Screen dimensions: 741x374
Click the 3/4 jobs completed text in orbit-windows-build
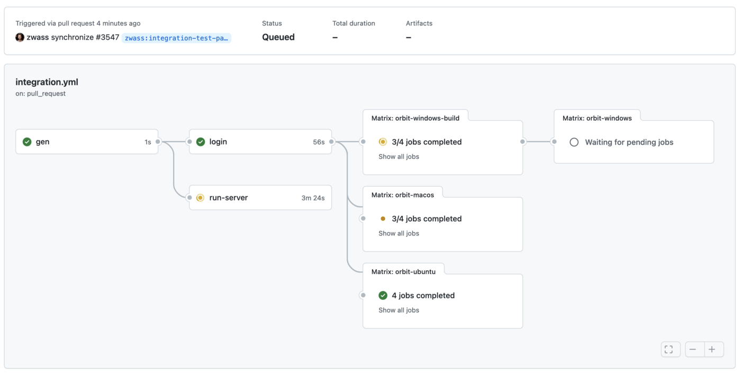pos(427,142)
